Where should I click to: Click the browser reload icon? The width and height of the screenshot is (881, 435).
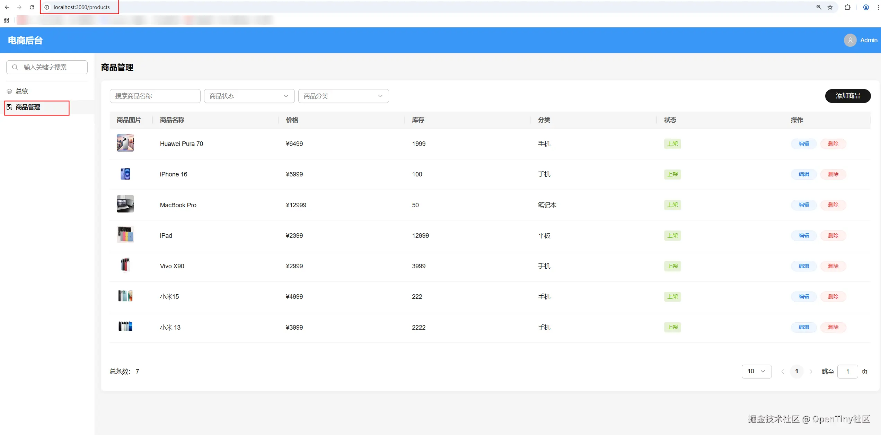[x=32, y=7]
